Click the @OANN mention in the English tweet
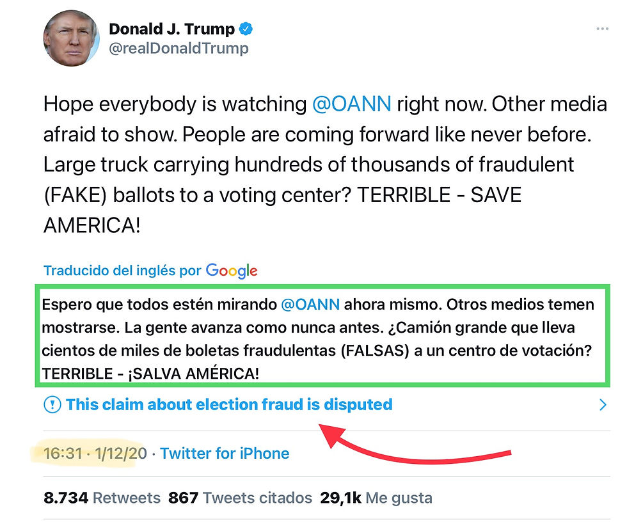The height and width of the screenshot is (524, 627). (x=351, y=104)
